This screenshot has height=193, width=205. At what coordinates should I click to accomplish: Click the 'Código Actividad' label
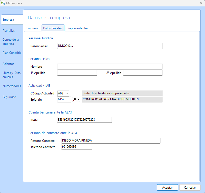coord(42,93)
